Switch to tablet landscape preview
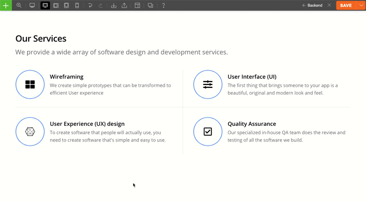Screen dimensions: 366x201 (x=56, y=5)
